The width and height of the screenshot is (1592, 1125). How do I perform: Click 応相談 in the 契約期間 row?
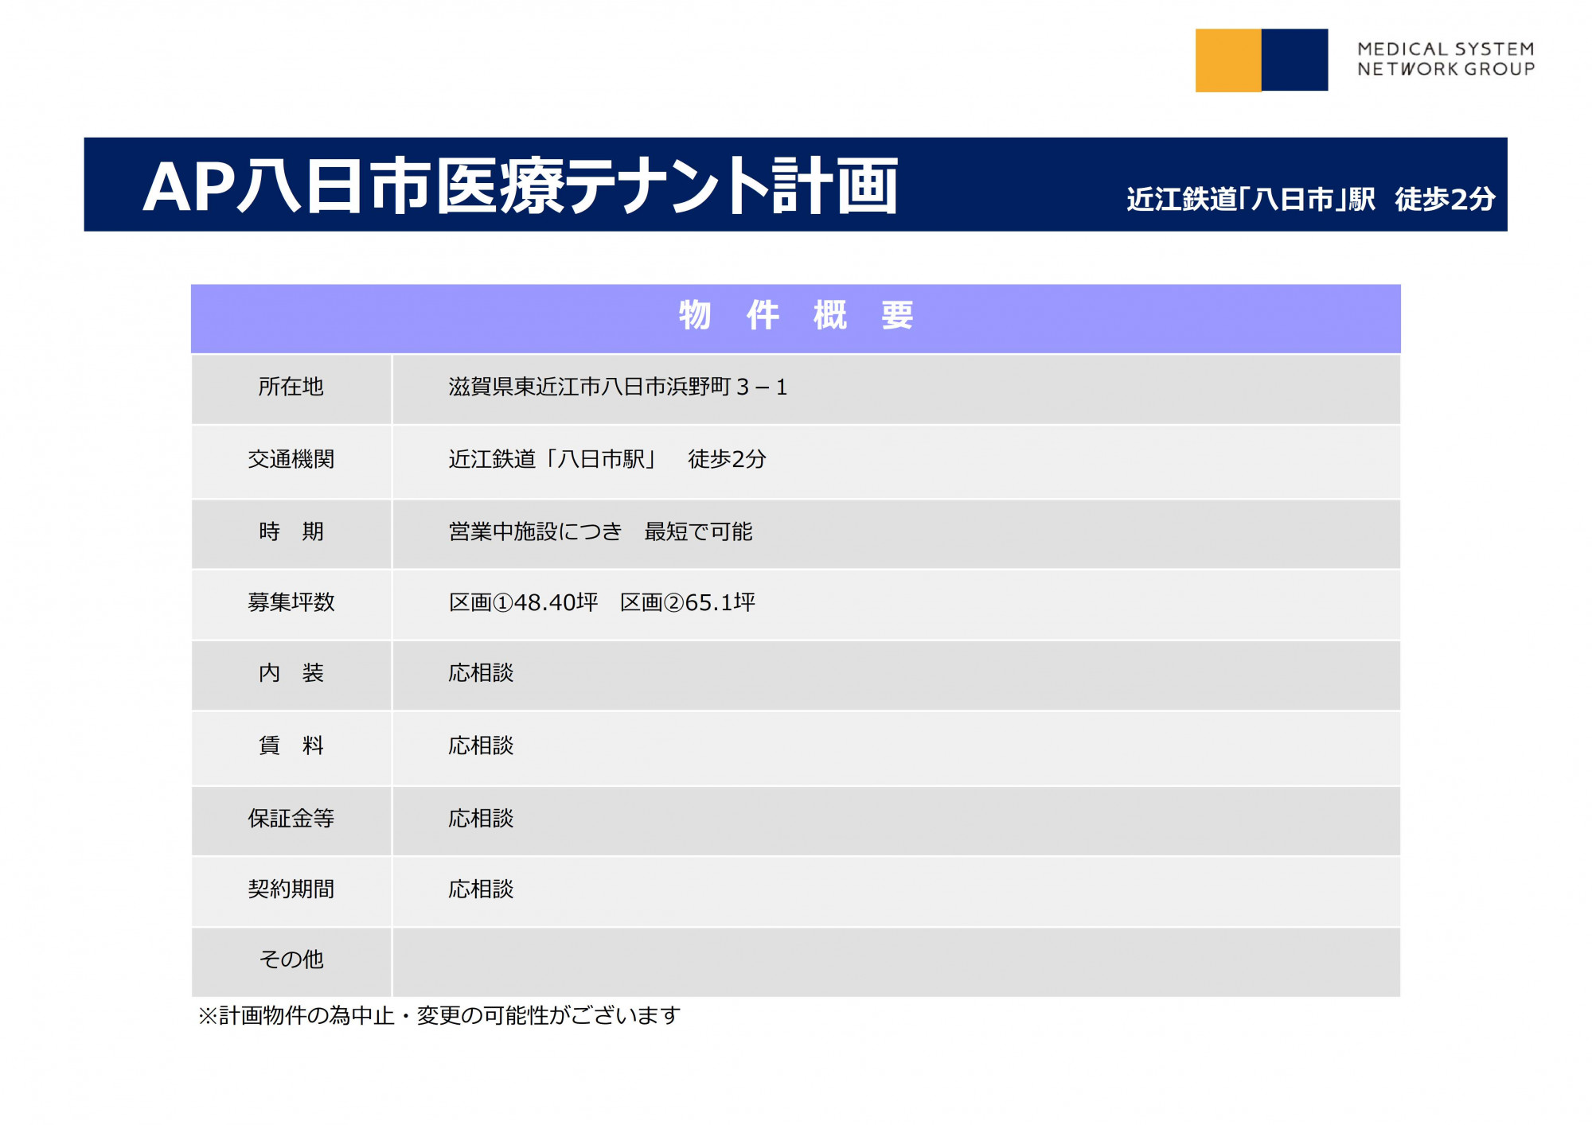click(x=481, y=889)
